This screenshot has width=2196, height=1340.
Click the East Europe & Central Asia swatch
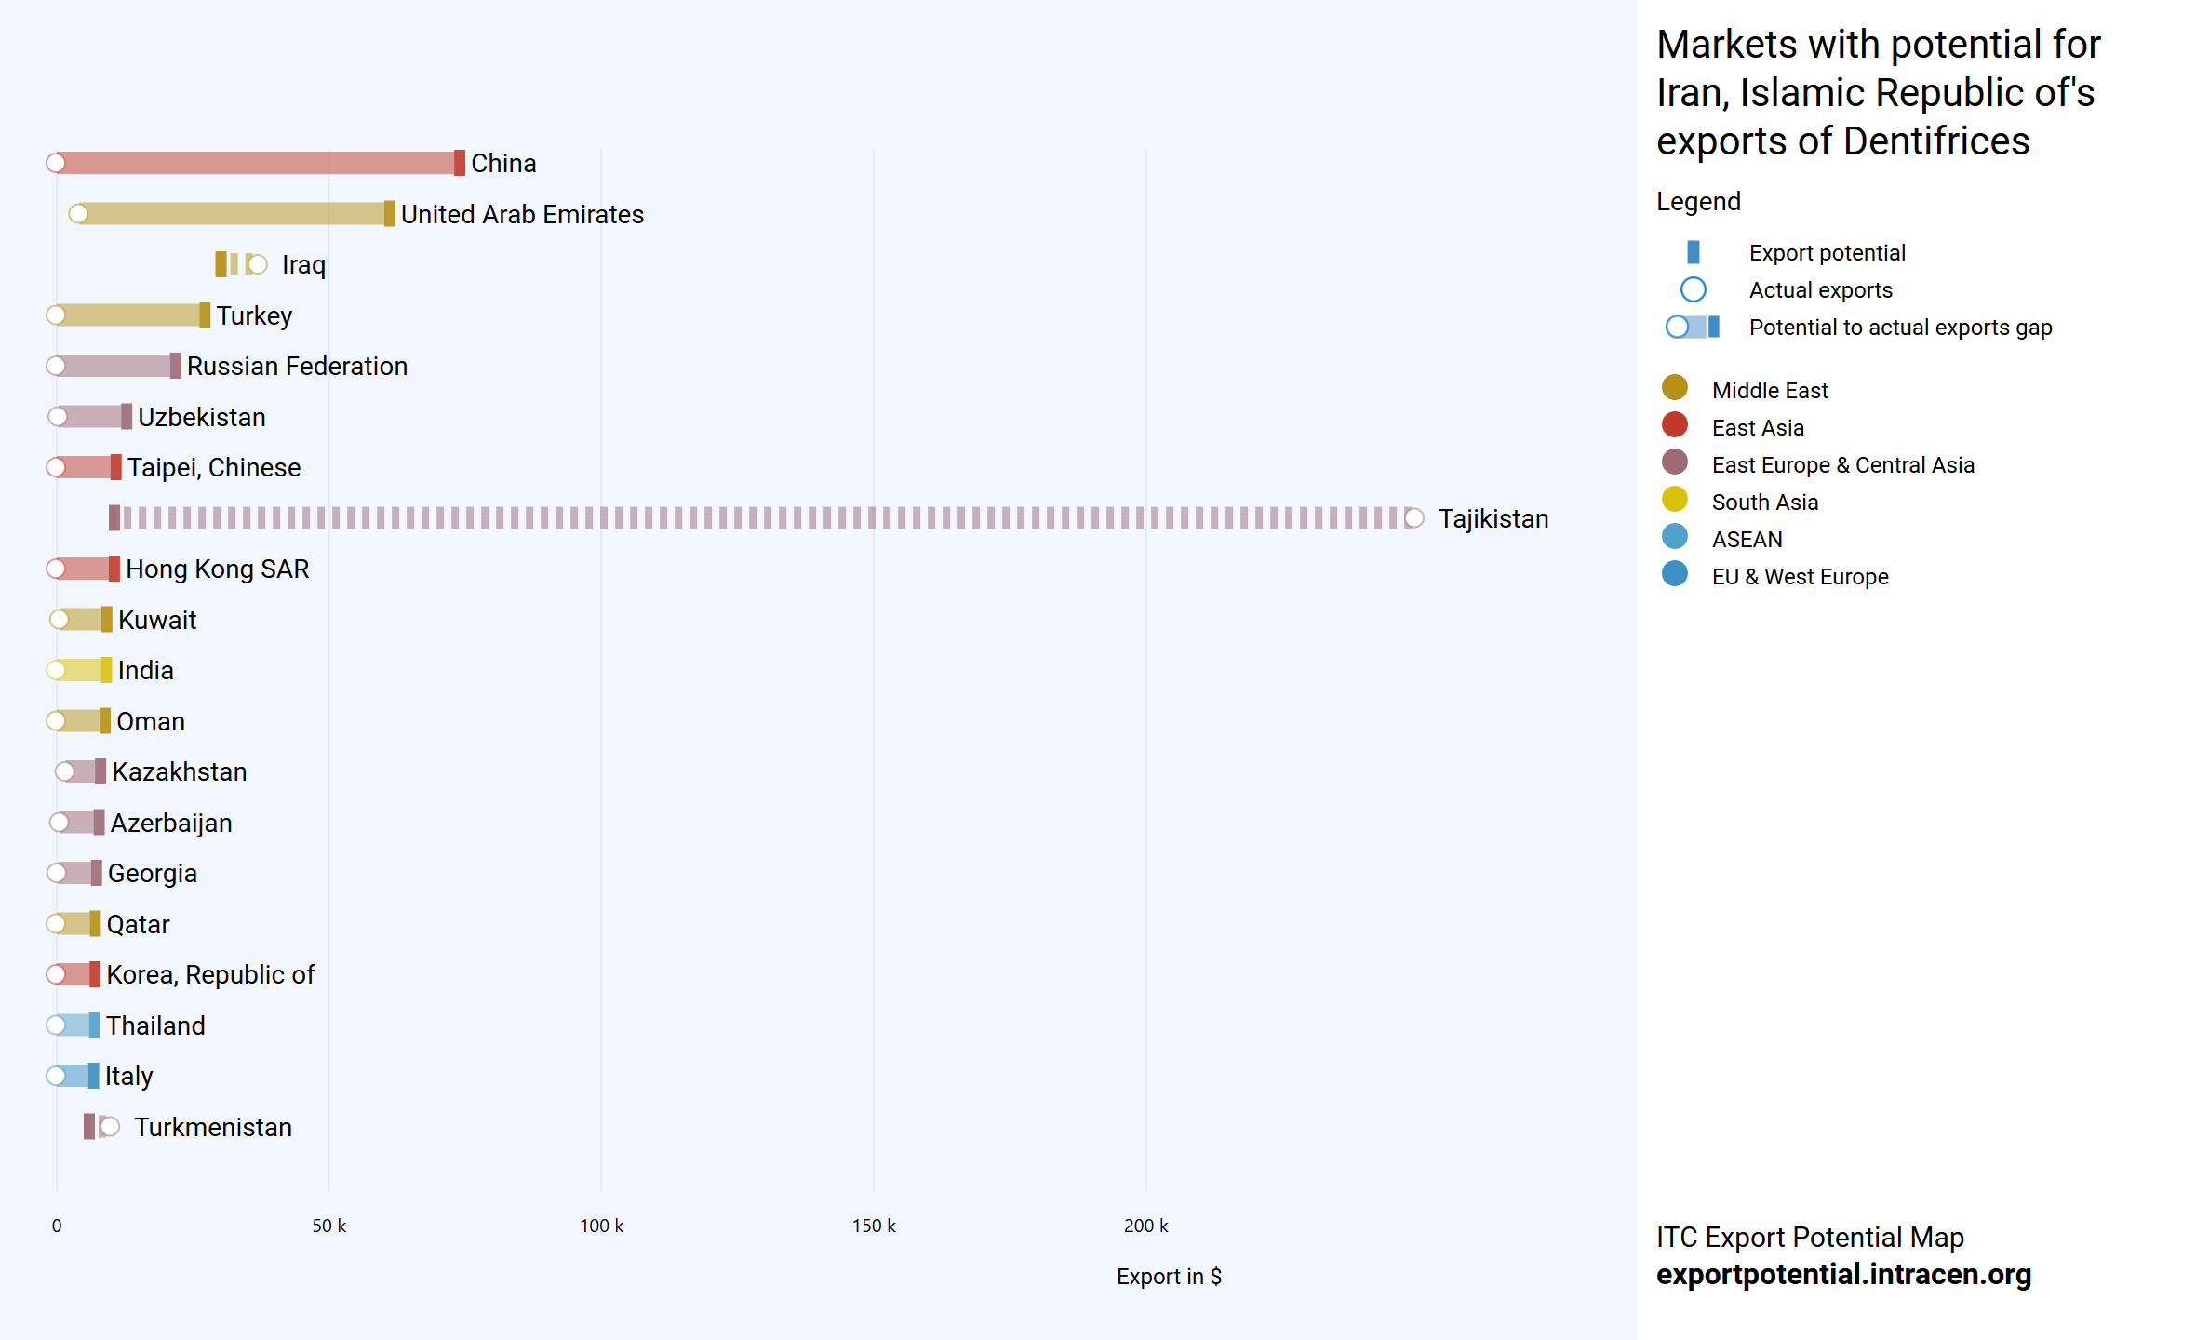1674,462
